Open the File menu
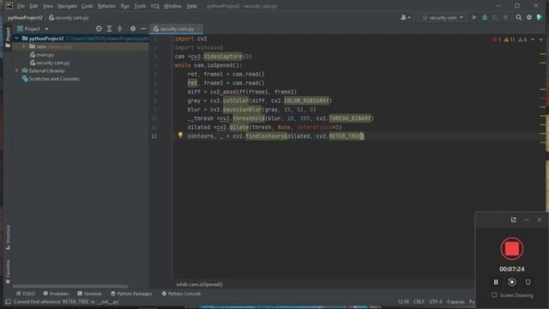This screenshot has height=309, width=549. 21,6
